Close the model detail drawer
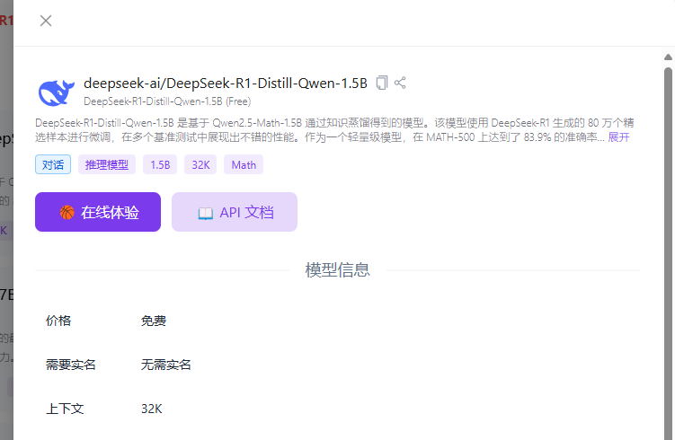Screen dimensions: 675x440 click(46, 21)
